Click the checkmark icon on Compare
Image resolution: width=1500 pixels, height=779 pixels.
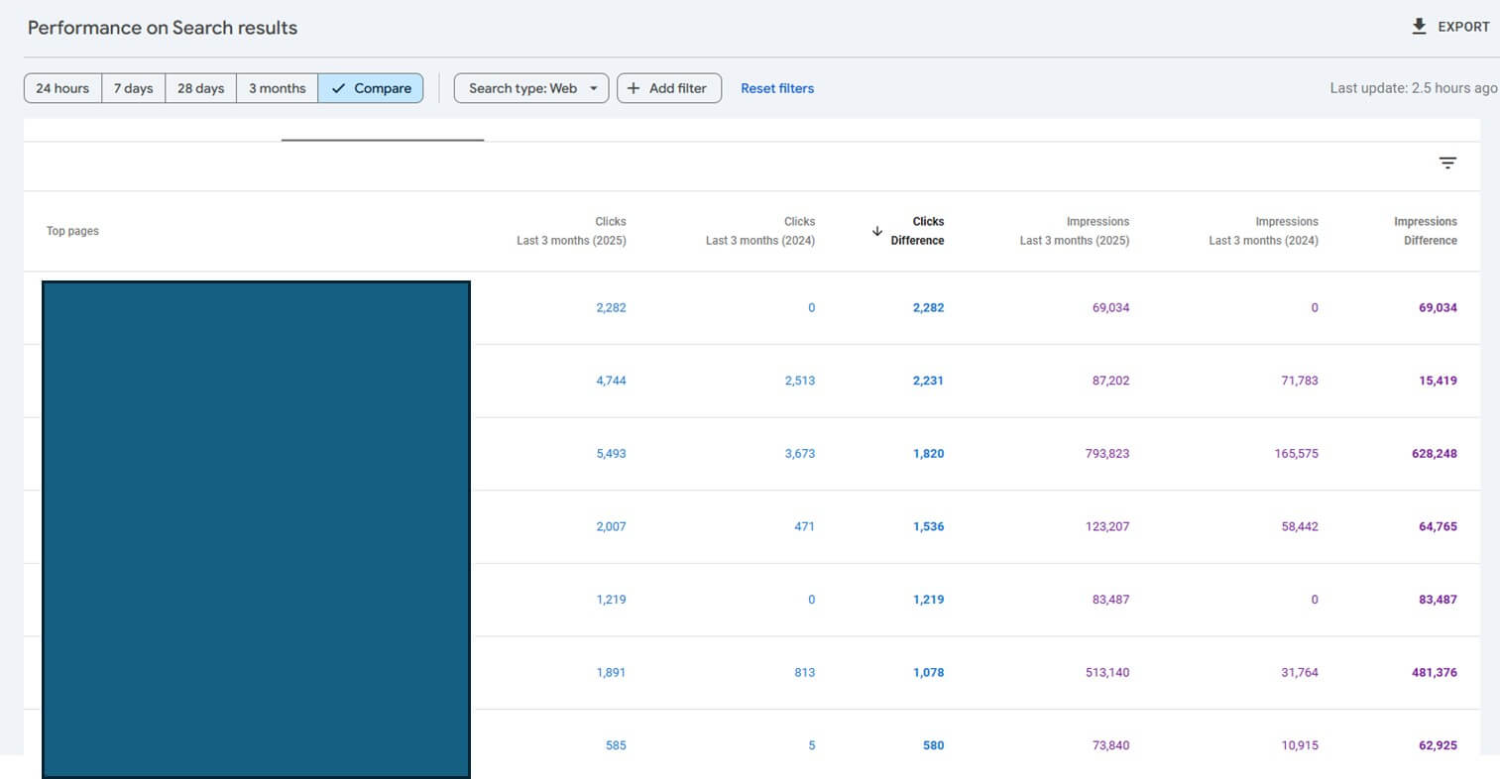pos(338,88)
